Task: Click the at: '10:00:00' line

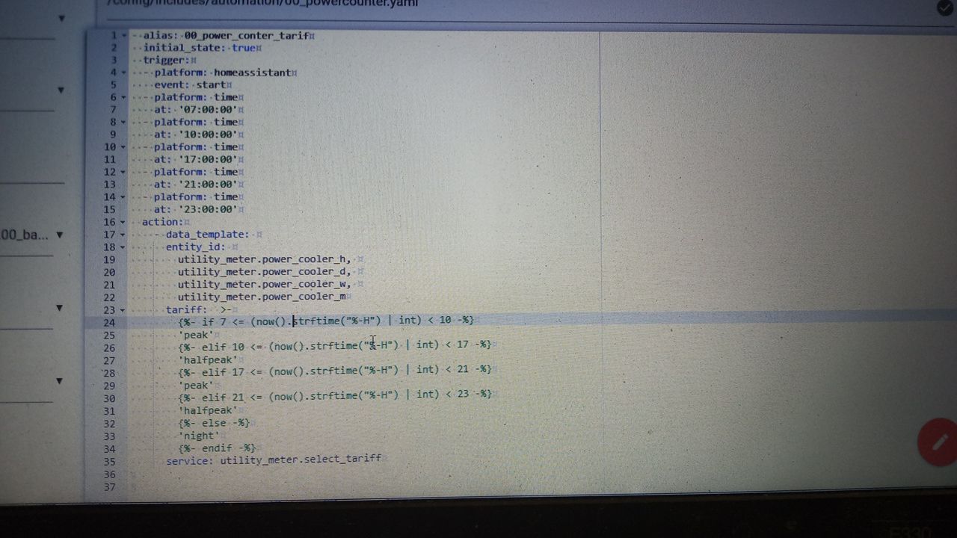Action: pyautogui.click(x=196, y=134)
